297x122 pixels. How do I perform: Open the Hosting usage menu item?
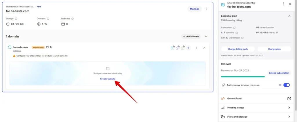(x=256, y=108)
